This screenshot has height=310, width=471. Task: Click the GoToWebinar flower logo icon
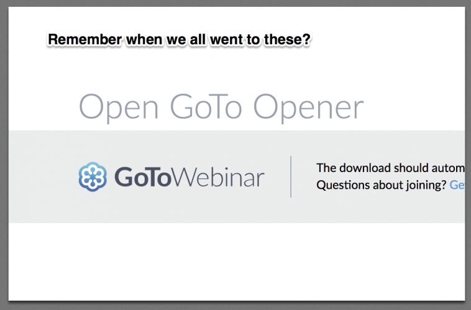point(93,177)
